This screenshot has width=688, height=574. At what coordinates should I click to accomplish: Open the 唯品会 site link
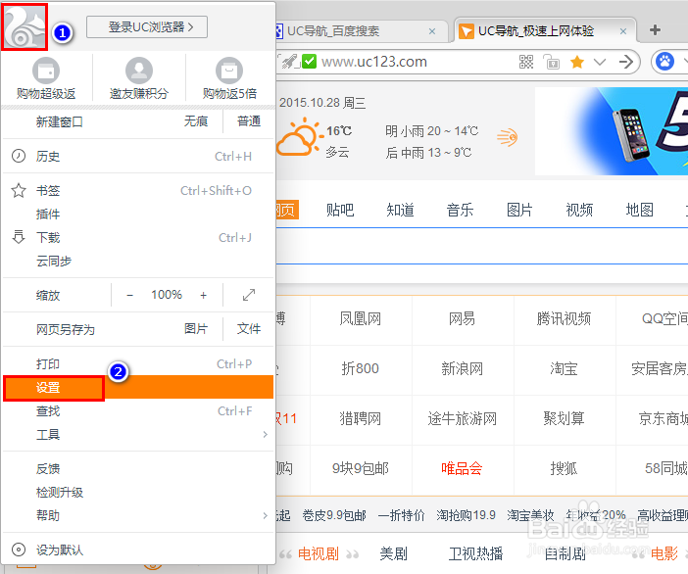pyautogui.click(x=462, y=468)
